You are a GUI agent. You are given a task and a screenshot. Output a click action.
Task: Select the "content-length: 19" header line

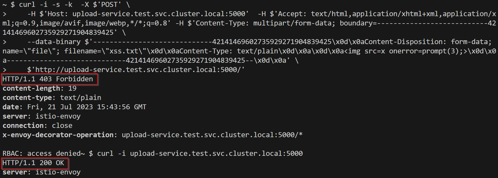pyautogui.click(x=39, y=88)
